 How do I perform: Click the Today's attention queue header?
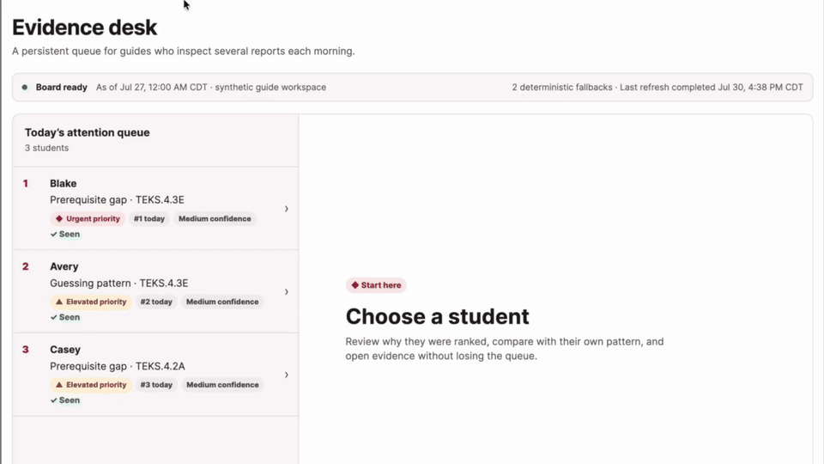pyautogui.click(x=88, y=132)
